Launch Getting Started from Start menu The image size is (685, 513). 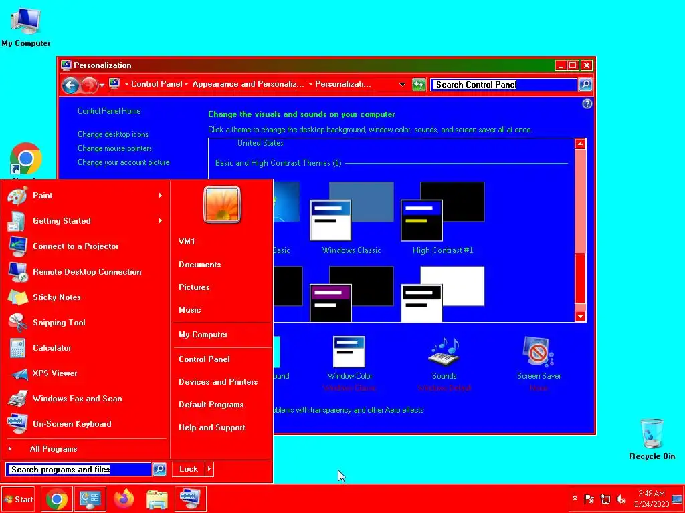point(85,221)
